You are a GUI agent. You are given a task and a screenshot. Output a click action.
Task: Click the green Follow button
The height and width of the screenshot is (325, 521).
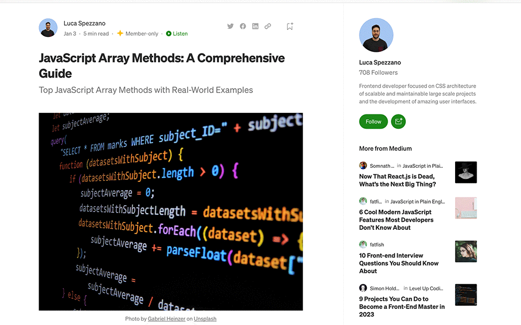(373, 122)
